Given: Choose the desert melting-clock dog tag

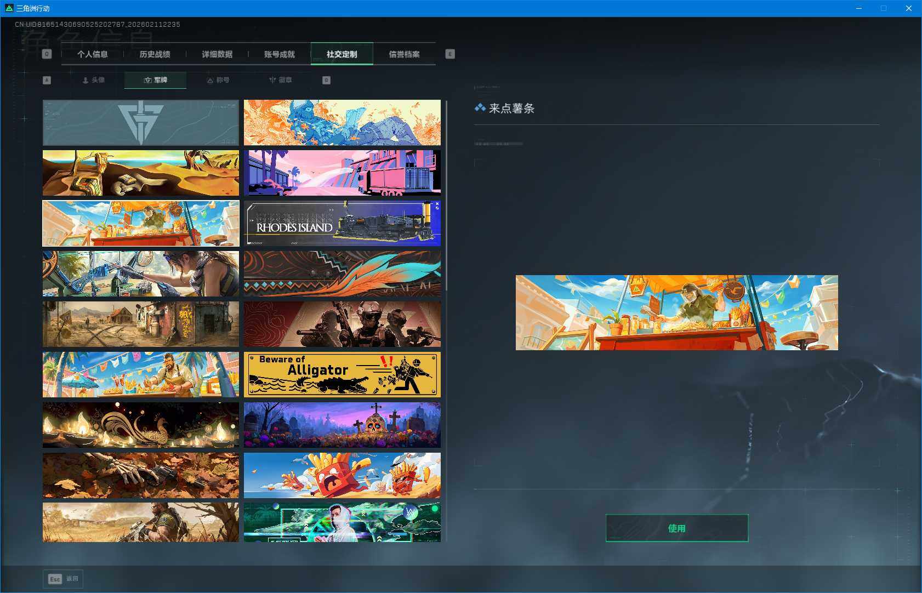Looking at the screenshot, I should (x=141, y=173).
